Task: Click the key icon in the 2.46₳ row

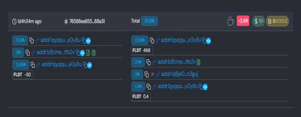Action: coord(39,65)
